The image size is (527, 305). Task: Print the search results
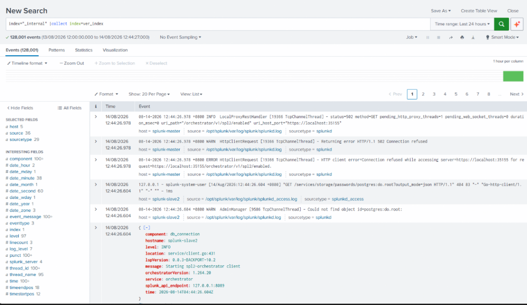point(462,37)
